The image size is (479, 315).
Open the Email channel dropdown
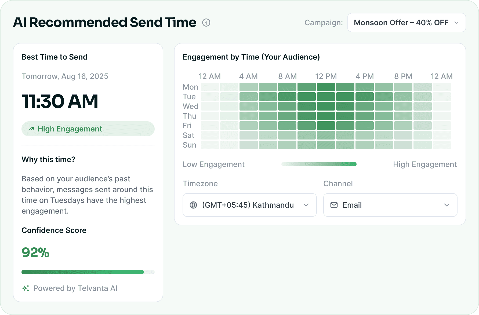coord(390,205)
